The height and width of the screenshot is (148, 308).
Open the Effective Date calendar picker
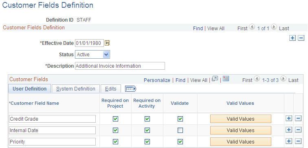click(x=107, y=43)
